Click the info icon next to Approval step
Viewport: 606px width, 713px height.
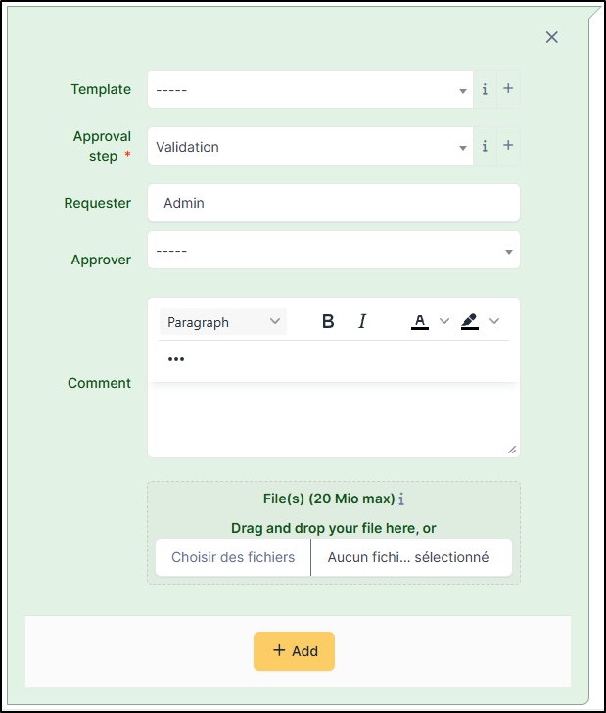click(x=485, y=147)
